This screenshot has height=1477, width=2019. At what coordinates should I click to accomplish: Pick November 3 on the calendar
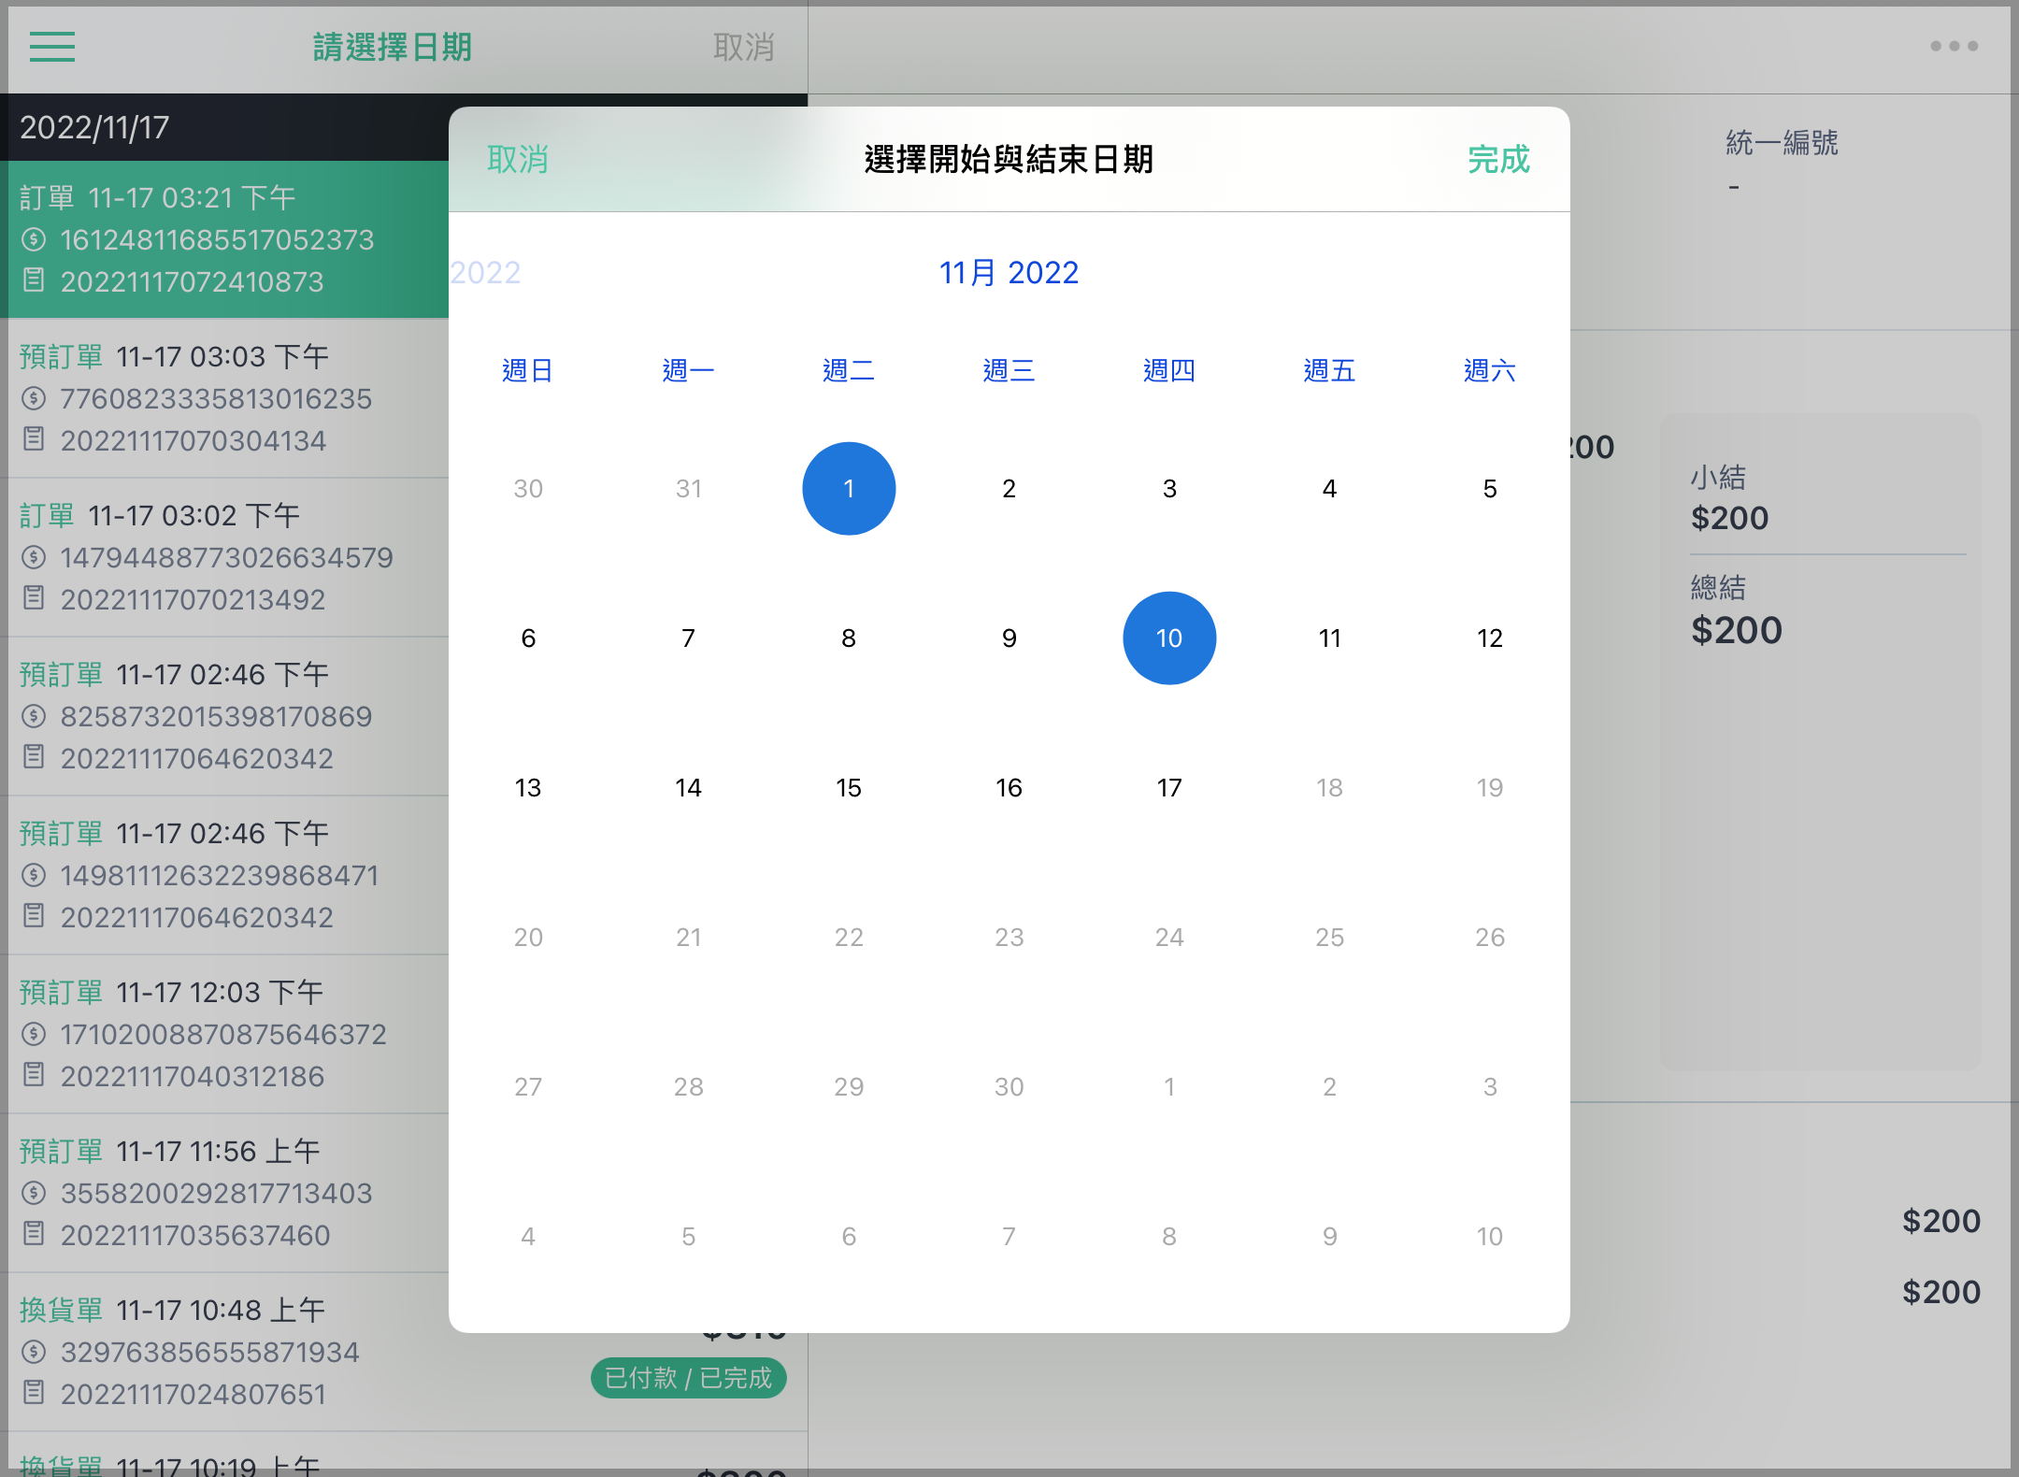coord(1169,488)
